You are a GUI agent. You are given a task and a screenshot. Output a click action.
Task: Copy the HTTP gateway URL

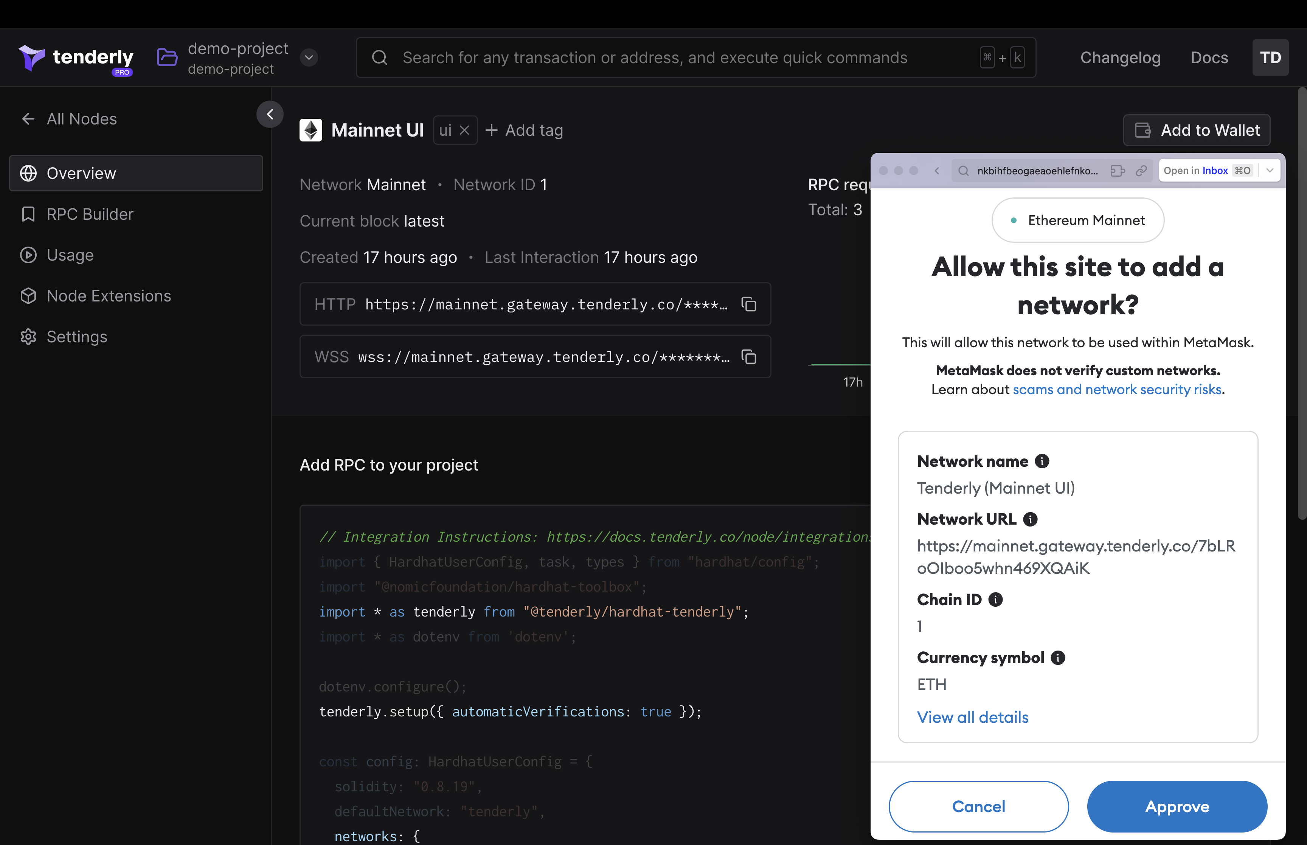749,304
